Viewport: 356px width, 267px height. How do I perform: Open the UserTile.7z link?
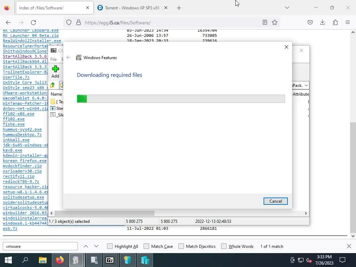[x=16, y=77]
